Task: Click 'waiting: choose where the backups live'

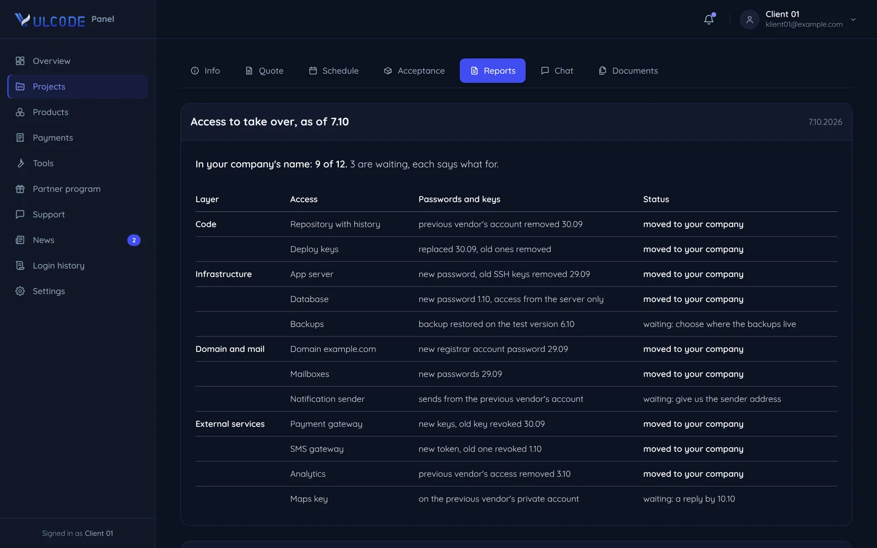Action: coord(719,324)
